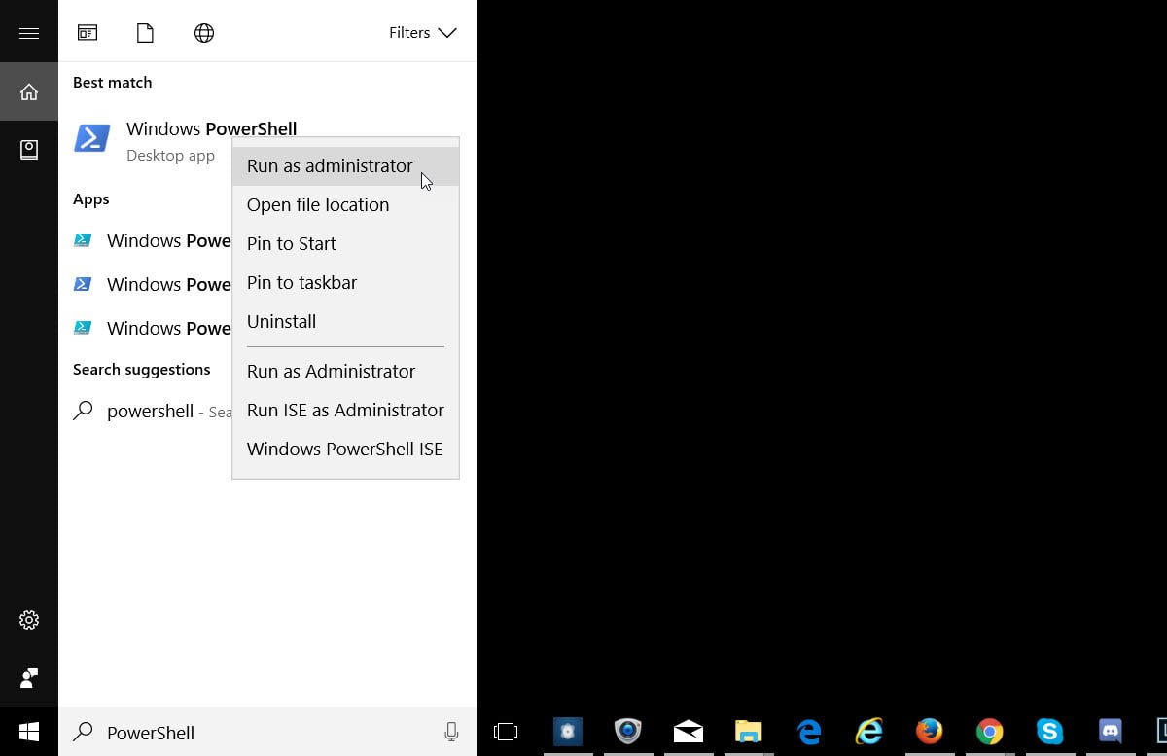
Task: Expand the Start search hamburger menu
Action: tap(29, 33)
